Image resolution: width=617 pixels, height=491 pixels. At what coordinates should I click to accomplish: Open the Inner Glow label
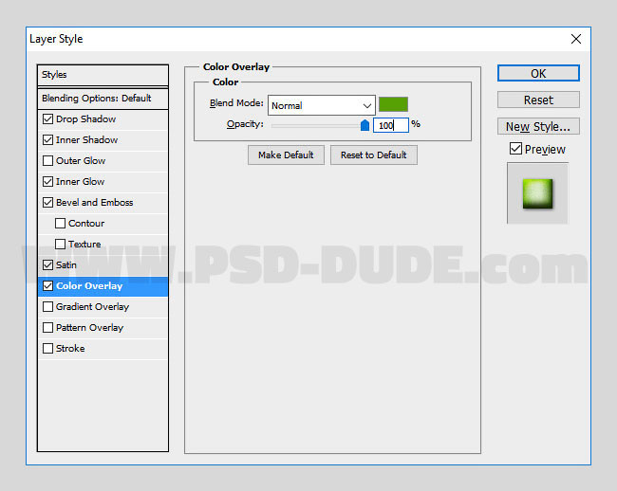point(81,181)
